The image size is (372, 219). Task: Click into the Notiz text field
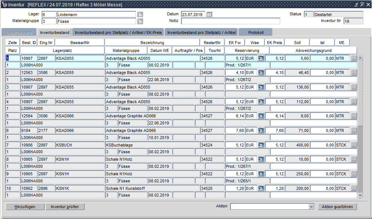230,21
